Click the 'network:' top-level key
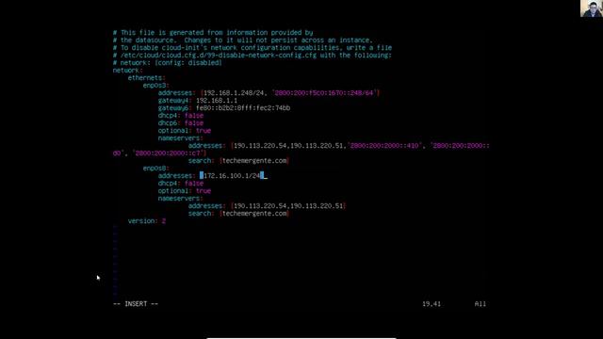 point(128,71)
